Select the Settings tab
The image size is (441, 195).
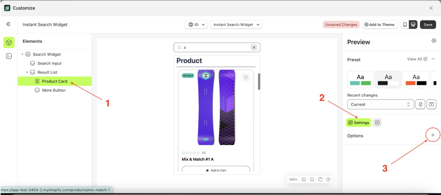pos(358,123)
